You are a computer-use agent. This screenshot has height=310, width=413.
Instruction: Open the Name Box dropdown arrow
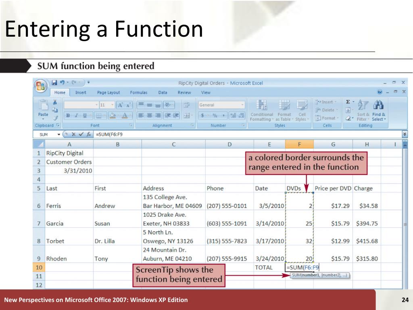point(59,134)
